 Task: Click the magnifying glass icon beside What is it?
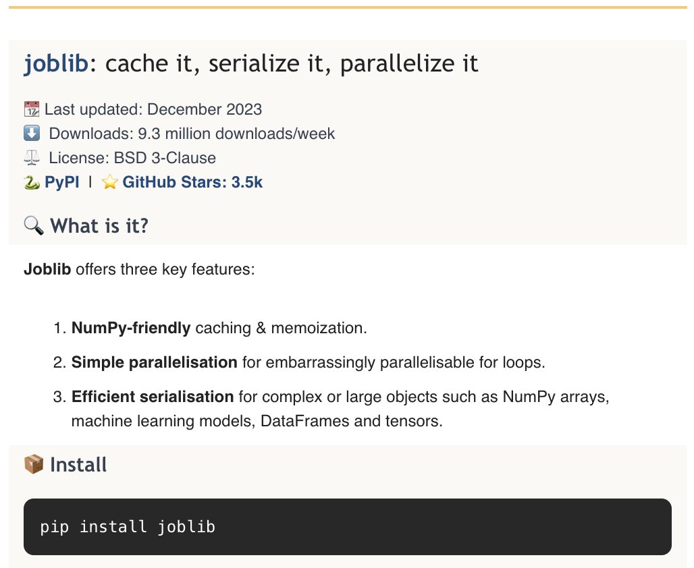coord(34,225)
